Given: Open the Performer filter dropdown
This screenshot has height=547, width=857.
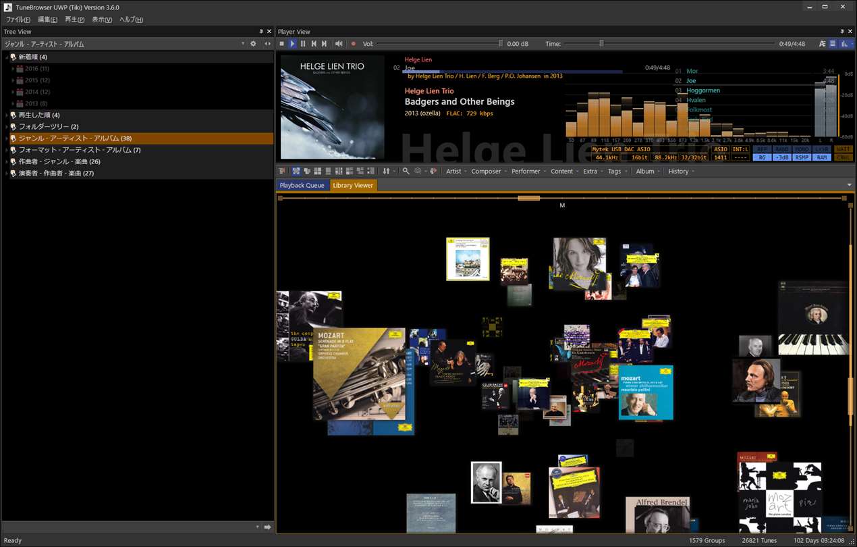Looking at the screenshot, I should [528, 172].
